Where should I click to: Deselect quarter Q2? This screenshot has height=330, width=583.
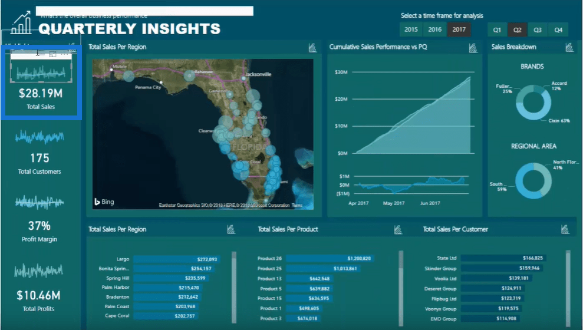(x=517, y=29)
